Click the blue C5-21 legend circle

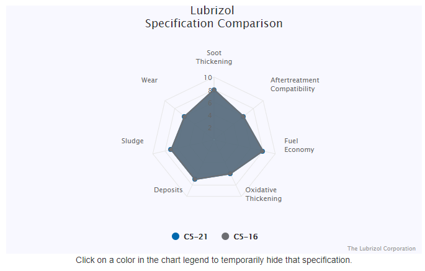tap(176, 236)
